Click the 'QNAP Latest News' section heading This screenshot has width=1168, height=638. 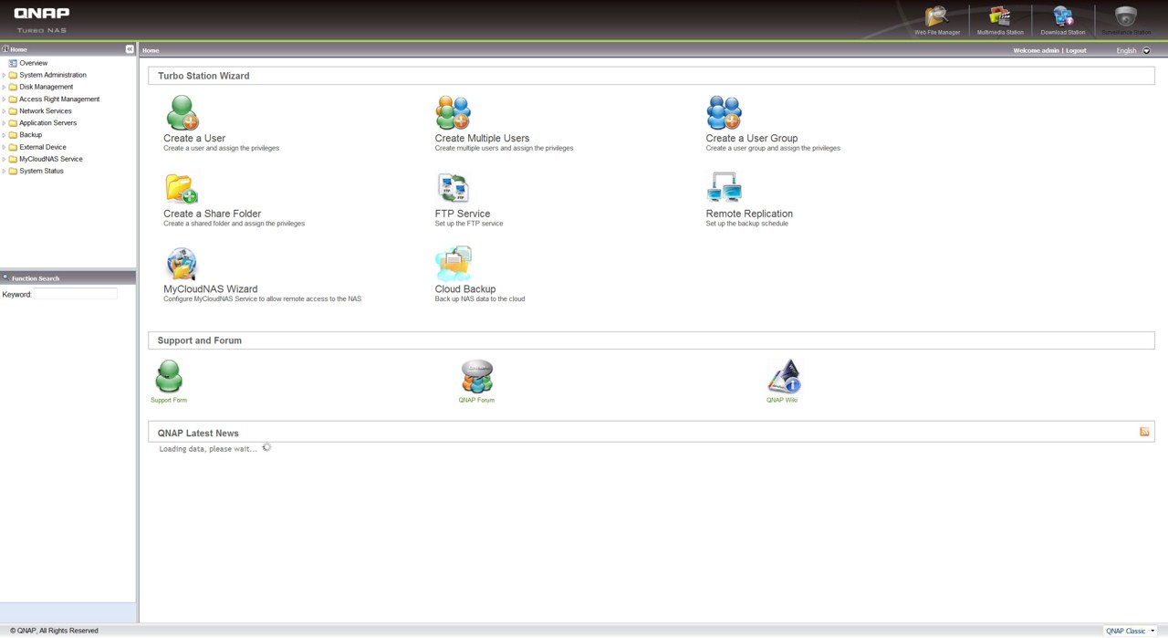(198, 434)
